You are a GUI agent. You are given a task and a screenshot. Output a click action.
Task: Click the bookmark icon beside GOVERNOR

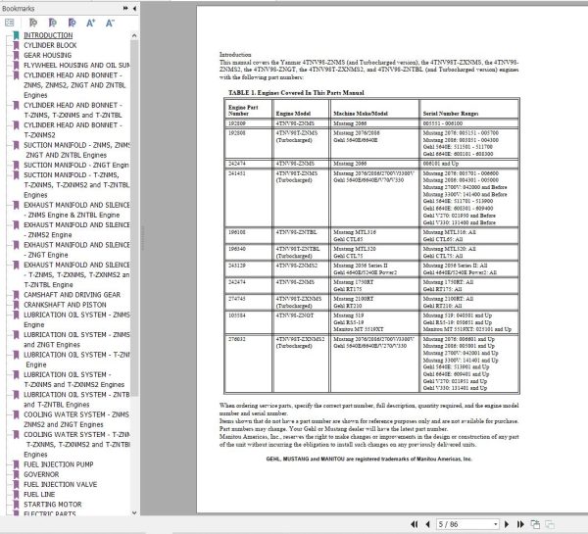[x=16, y=474]
